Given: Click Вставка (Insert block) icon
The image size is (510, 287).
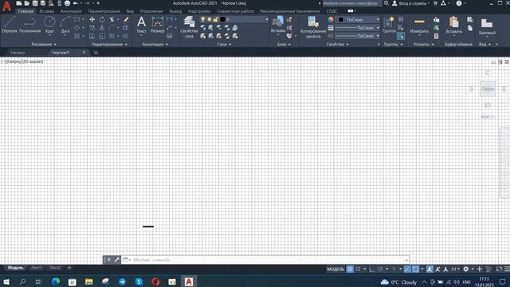Looking at the screenshot, I should point(278,25).
